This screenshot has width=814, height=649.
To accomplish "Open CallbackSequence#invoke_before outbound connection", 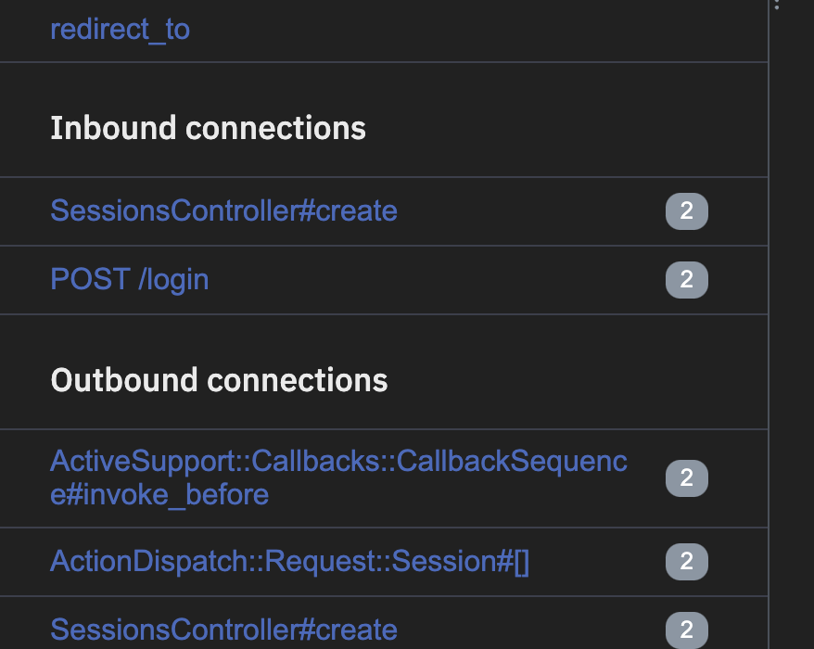I will [339, 478].
